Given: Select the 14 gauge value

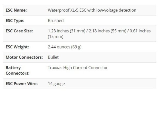Looking at the screenshot, I should pyautogui.click(x=56, y=84).
